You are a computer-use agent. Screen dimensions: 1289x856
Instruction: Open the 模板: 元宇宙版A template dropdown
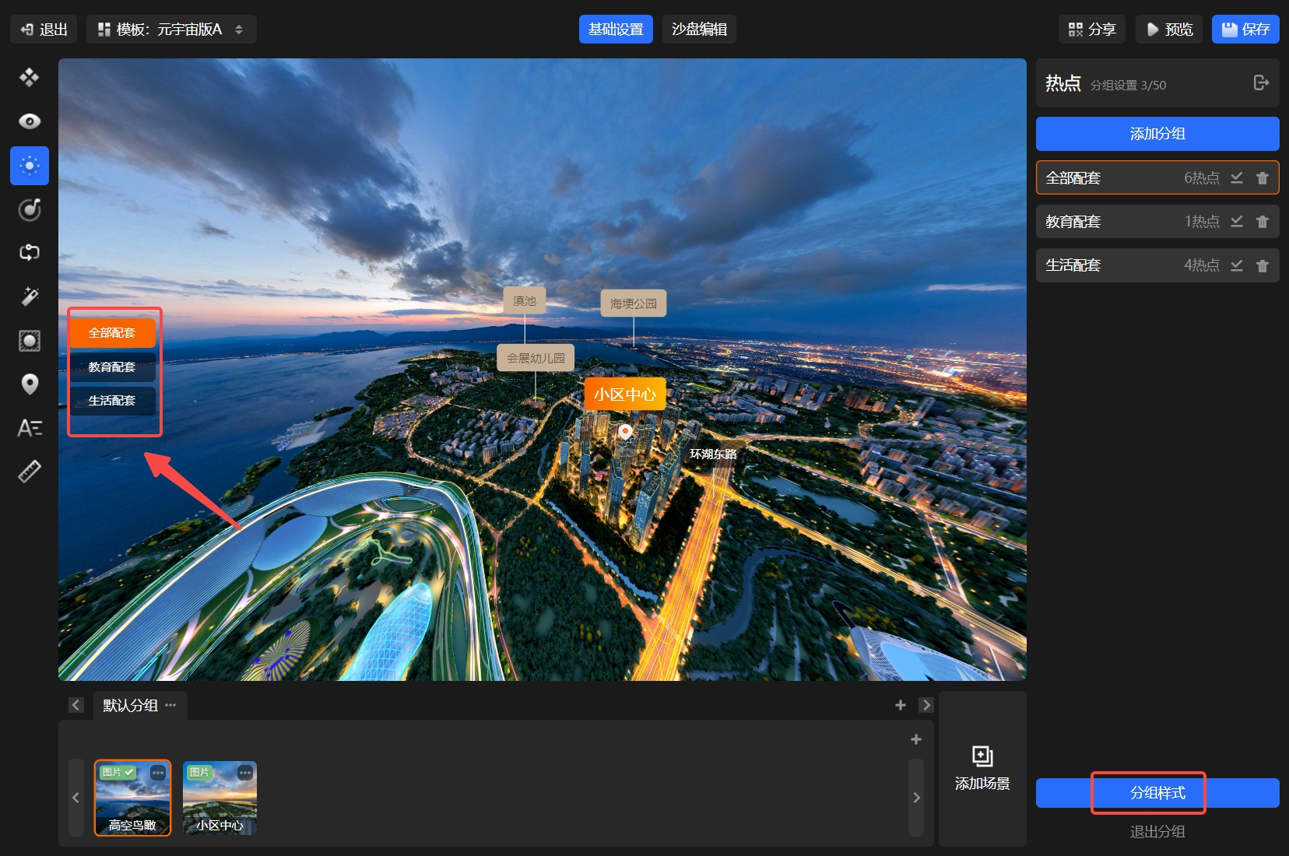coord(171,30)
